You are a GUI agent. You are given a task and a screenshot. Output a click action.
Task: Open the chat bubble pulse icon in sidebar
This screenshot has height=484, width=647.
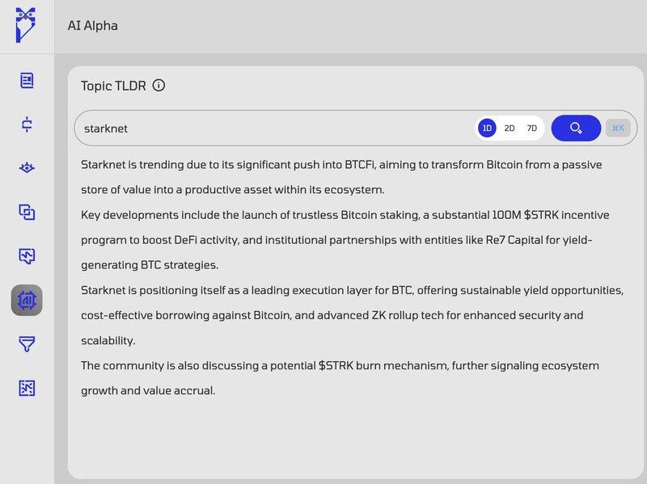click(x=27, y=256)
